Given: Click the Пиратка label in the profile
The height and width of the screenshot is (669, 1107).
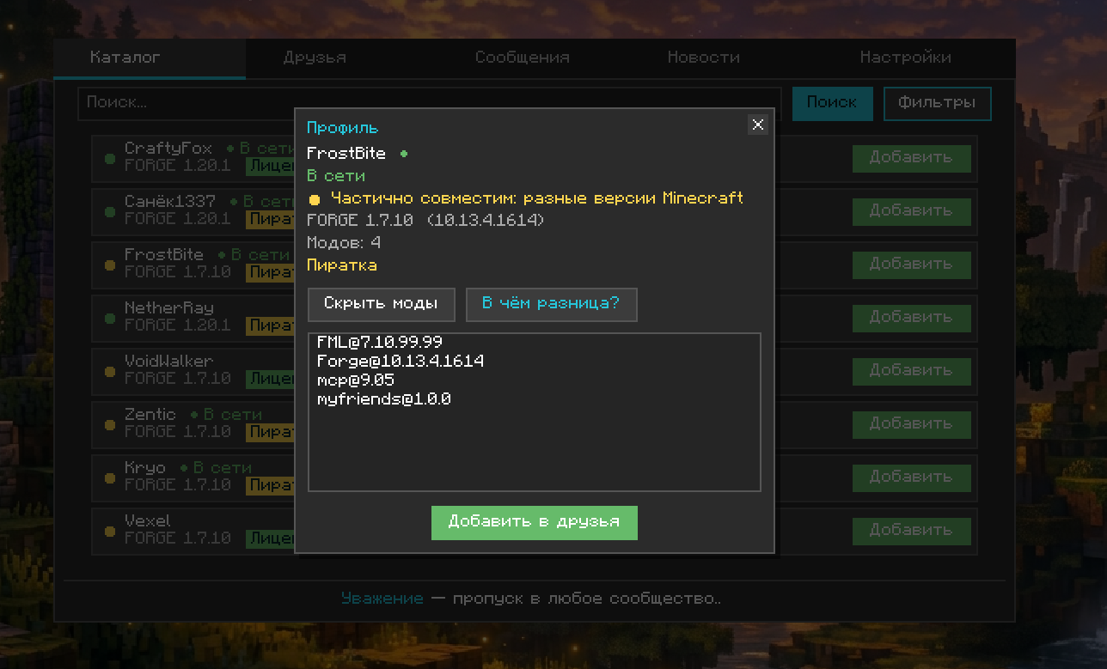Looking at the screenshot, I should click(342, 265).
